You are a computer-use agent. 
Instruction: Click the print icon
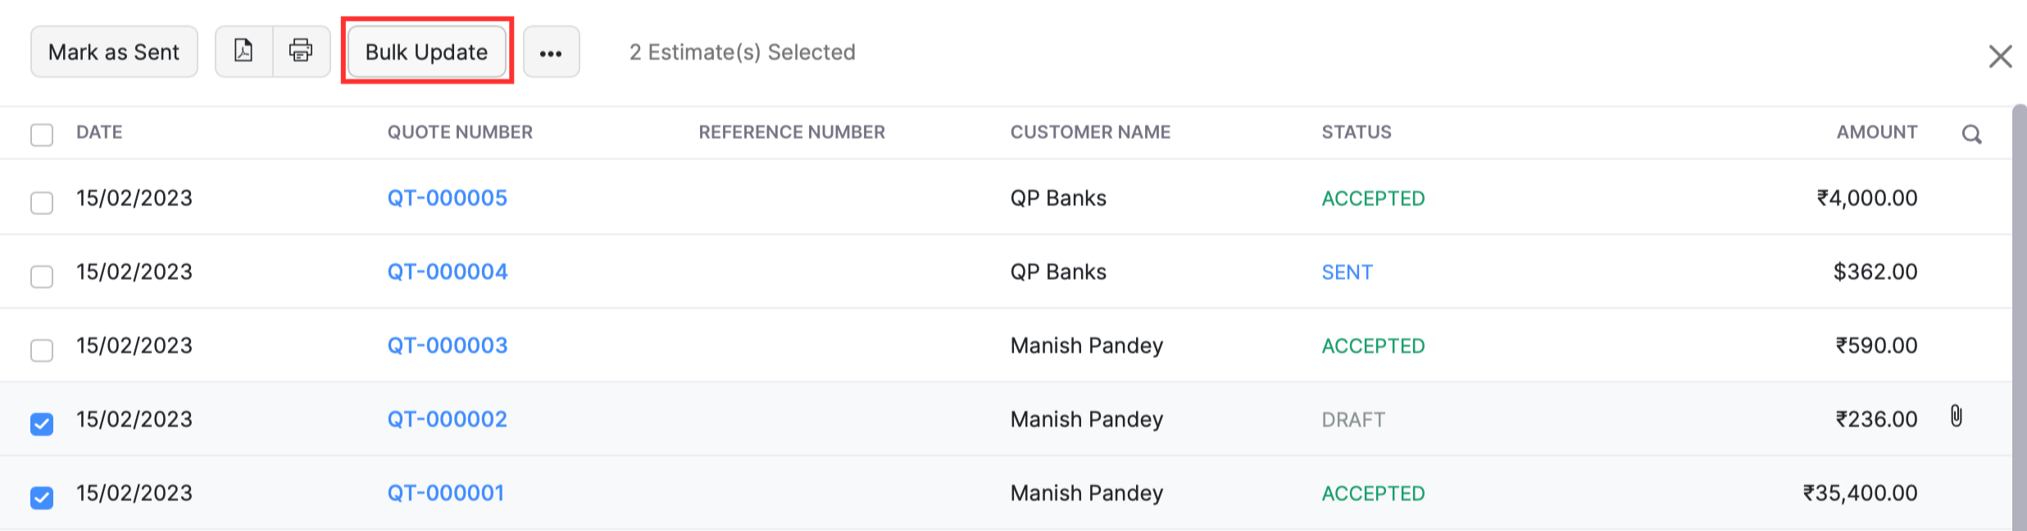coord(301,52)
